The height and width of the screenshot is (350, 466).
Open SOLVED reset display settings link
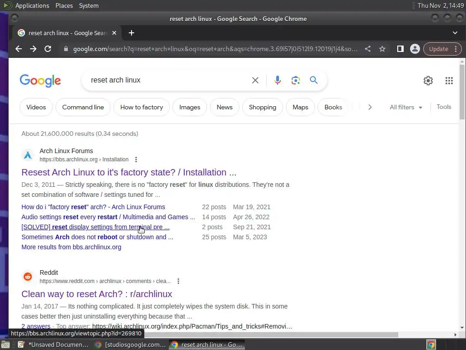pos(96,227)
